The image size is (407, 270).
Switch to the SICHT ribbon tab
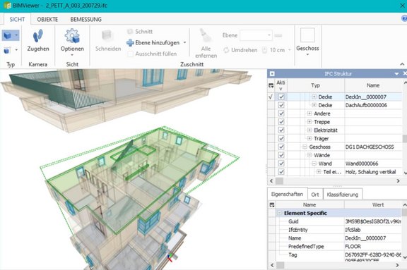(x=17, y=20)
